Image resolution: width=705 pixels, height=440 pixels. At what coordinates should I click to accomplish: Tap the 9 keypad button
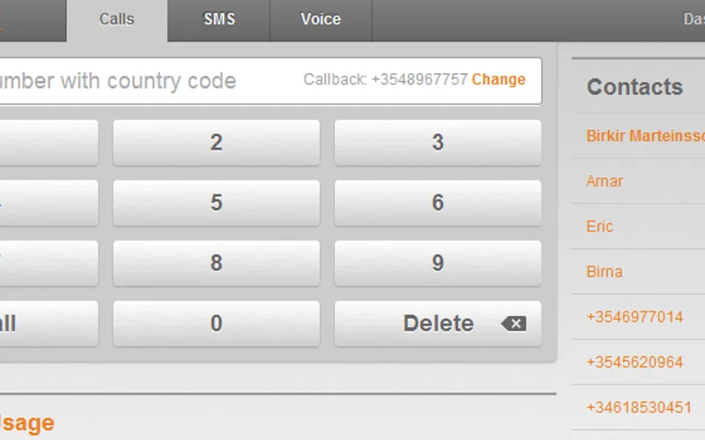coord(437,263)
